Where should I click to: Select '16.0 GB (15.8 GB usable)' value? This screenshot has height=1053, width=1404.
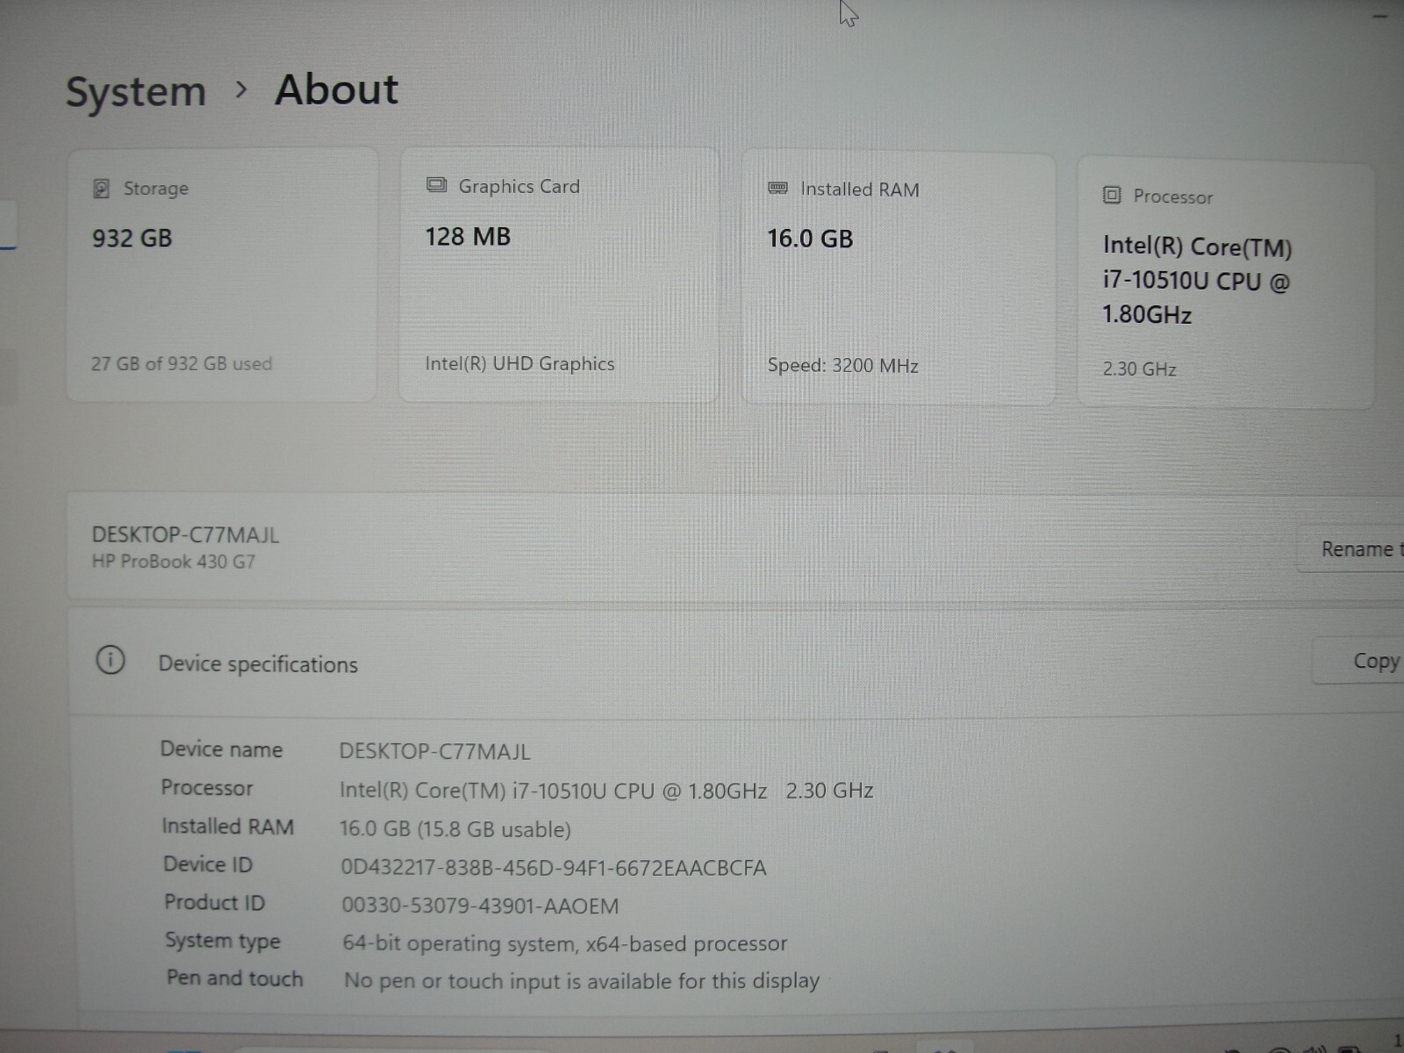click(x=455, y=829)
